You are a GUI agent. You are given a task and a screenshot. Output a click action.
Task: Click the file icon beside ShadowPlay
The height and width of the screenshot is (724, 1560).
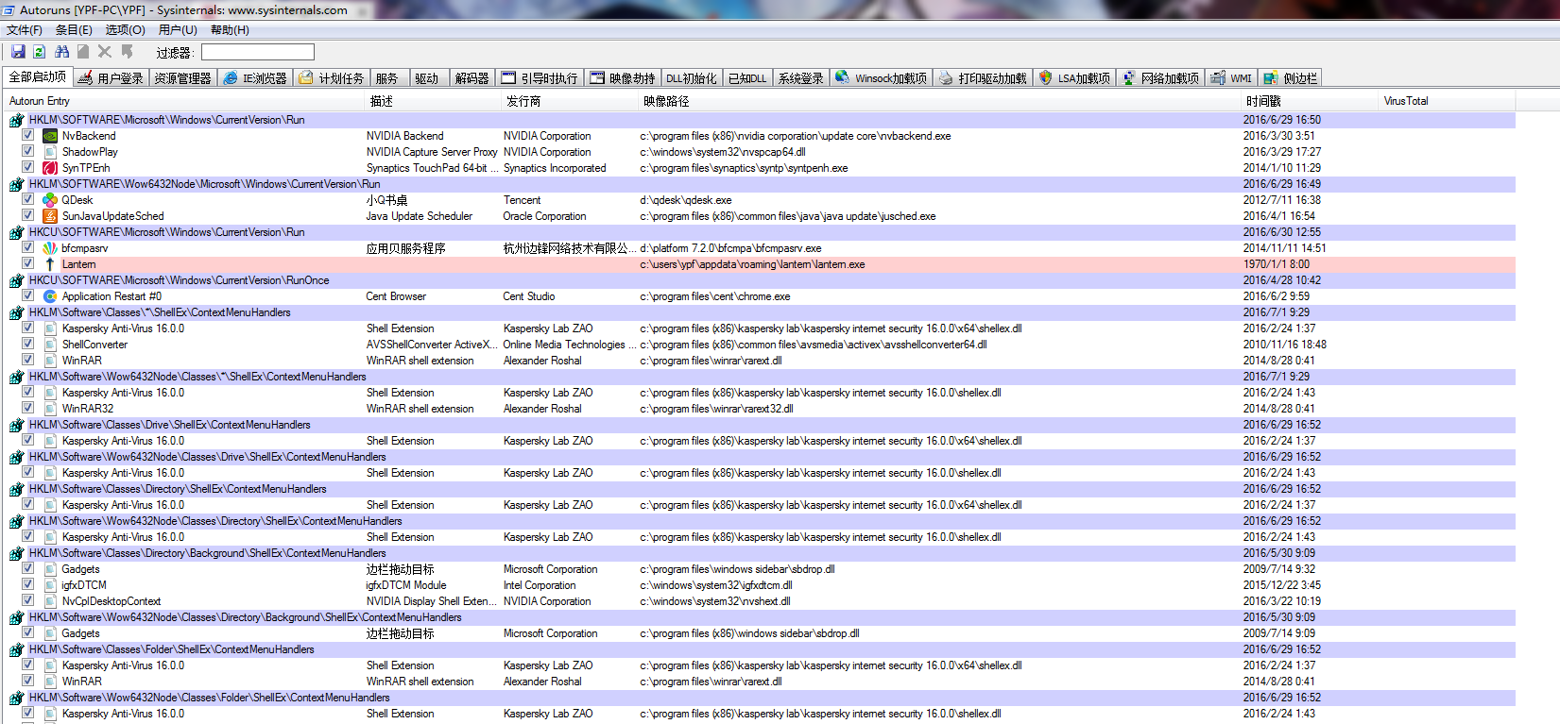[50, 152]
